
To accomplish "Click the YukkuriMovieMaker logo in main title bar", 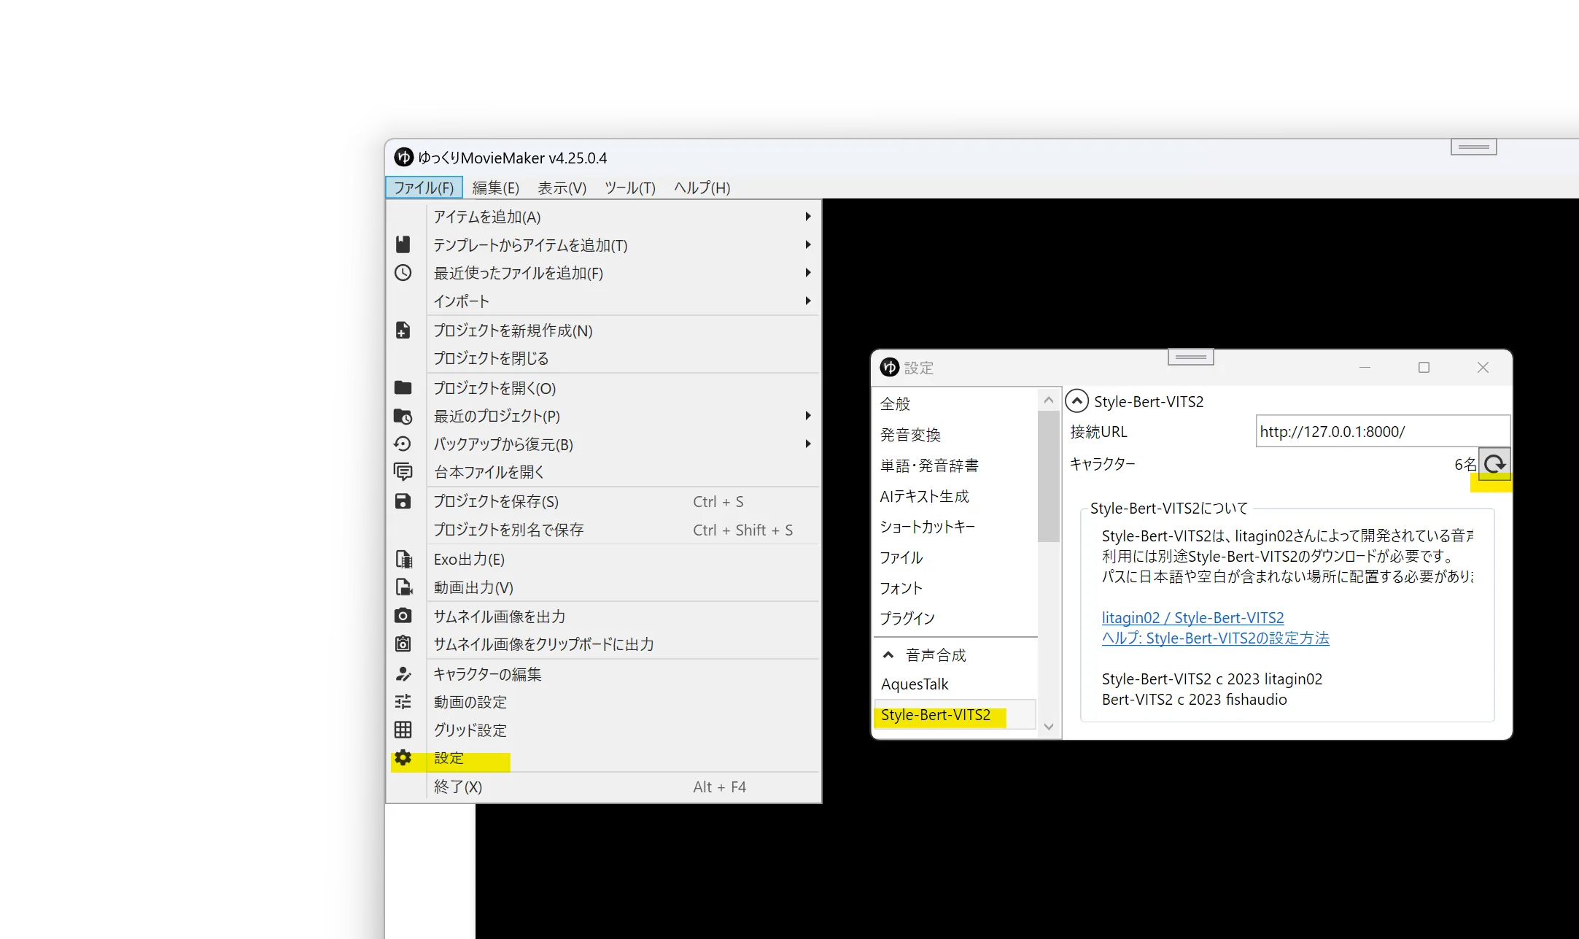I will [x=403, y=158].
